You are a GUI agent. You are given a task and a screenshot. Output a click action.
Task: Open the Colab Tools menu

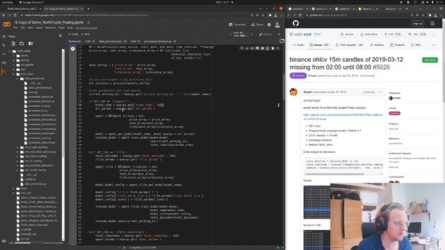[61, 28]
